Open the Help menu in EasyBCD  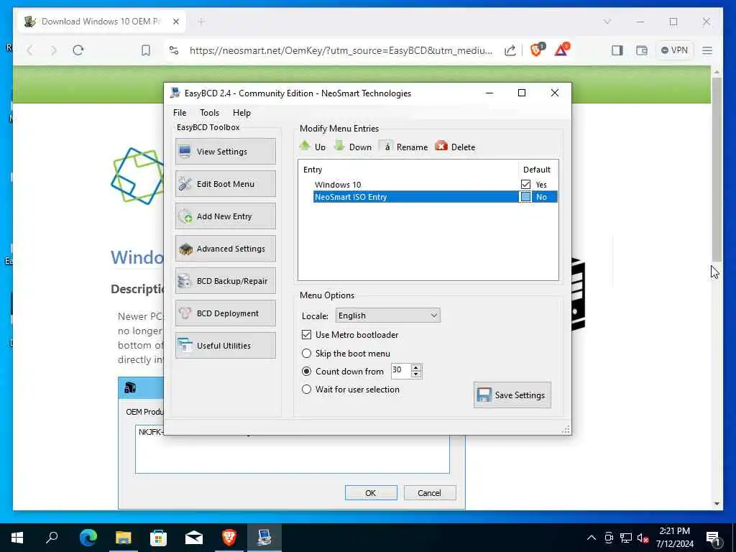[241, 113]
